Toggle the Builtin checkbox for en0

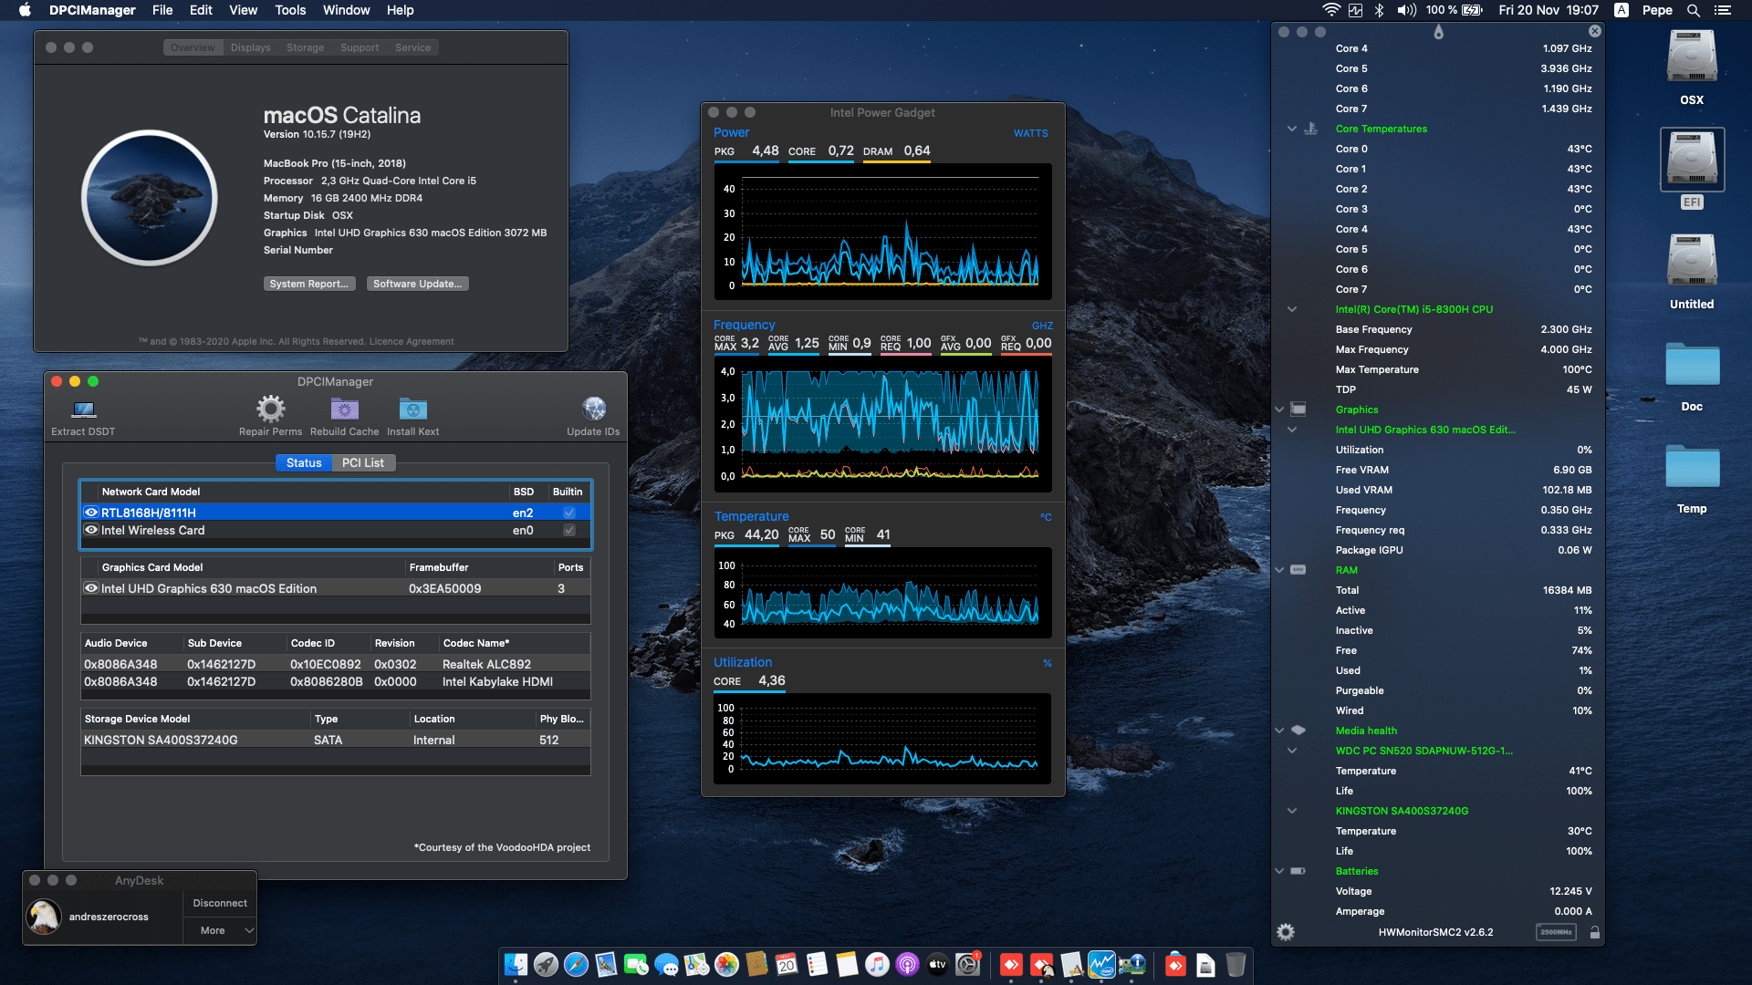[569, 530]
